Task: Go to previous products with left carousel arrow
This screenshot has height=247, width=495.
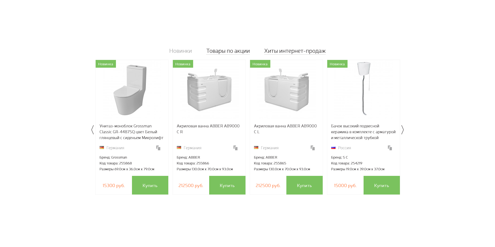Action: 92,130
